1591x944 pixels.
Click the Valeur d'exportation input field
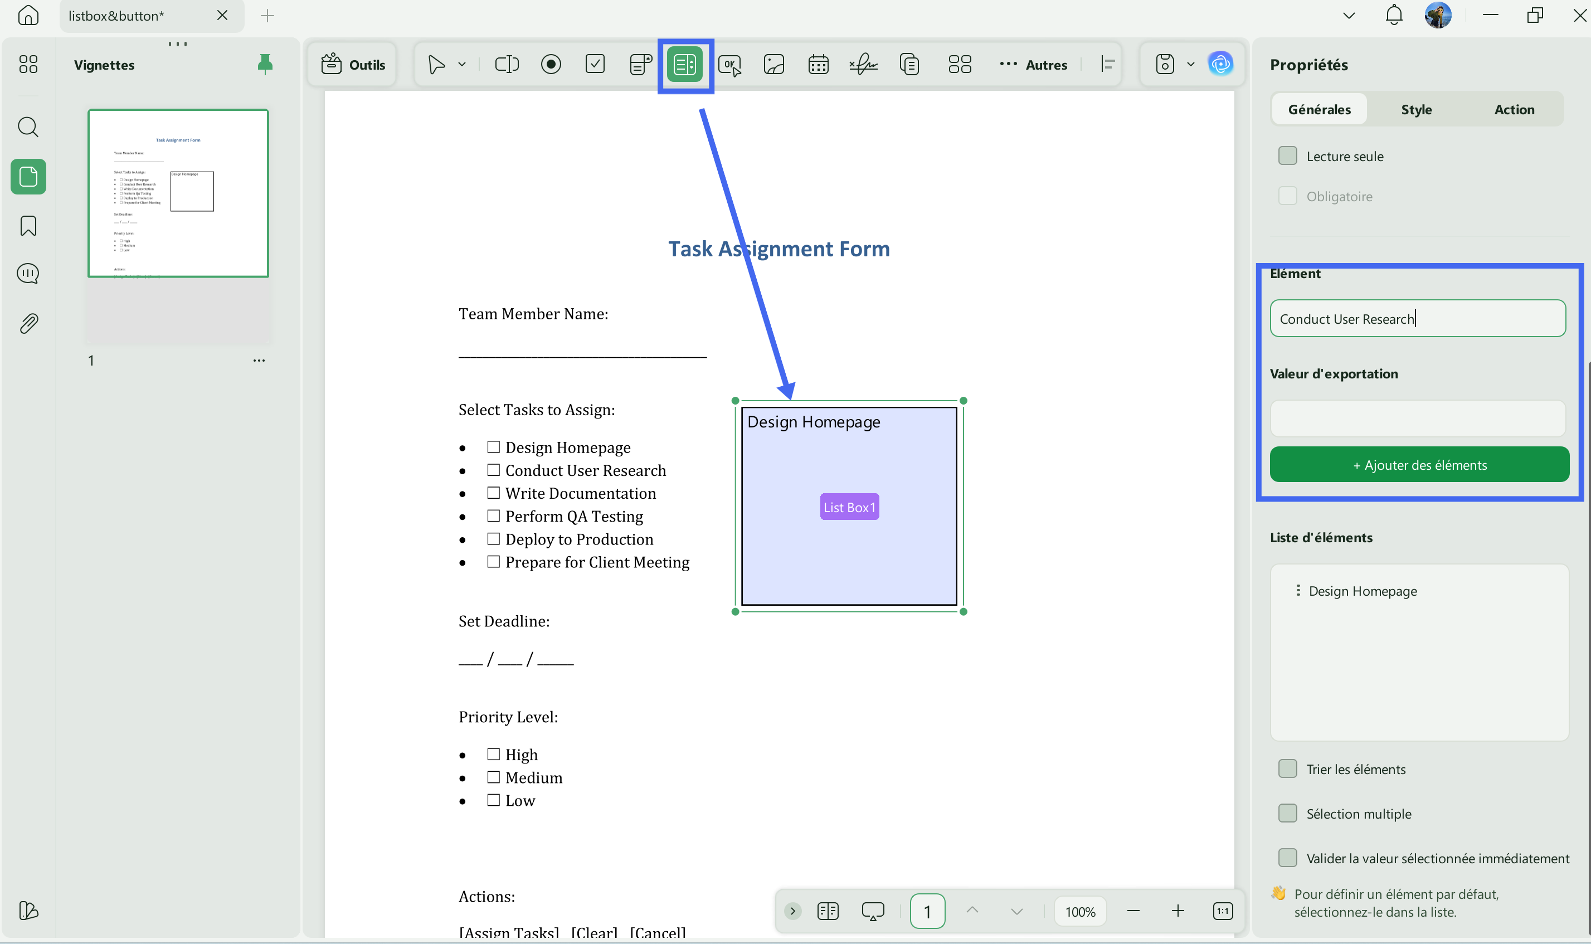(x=1418, y=418)
